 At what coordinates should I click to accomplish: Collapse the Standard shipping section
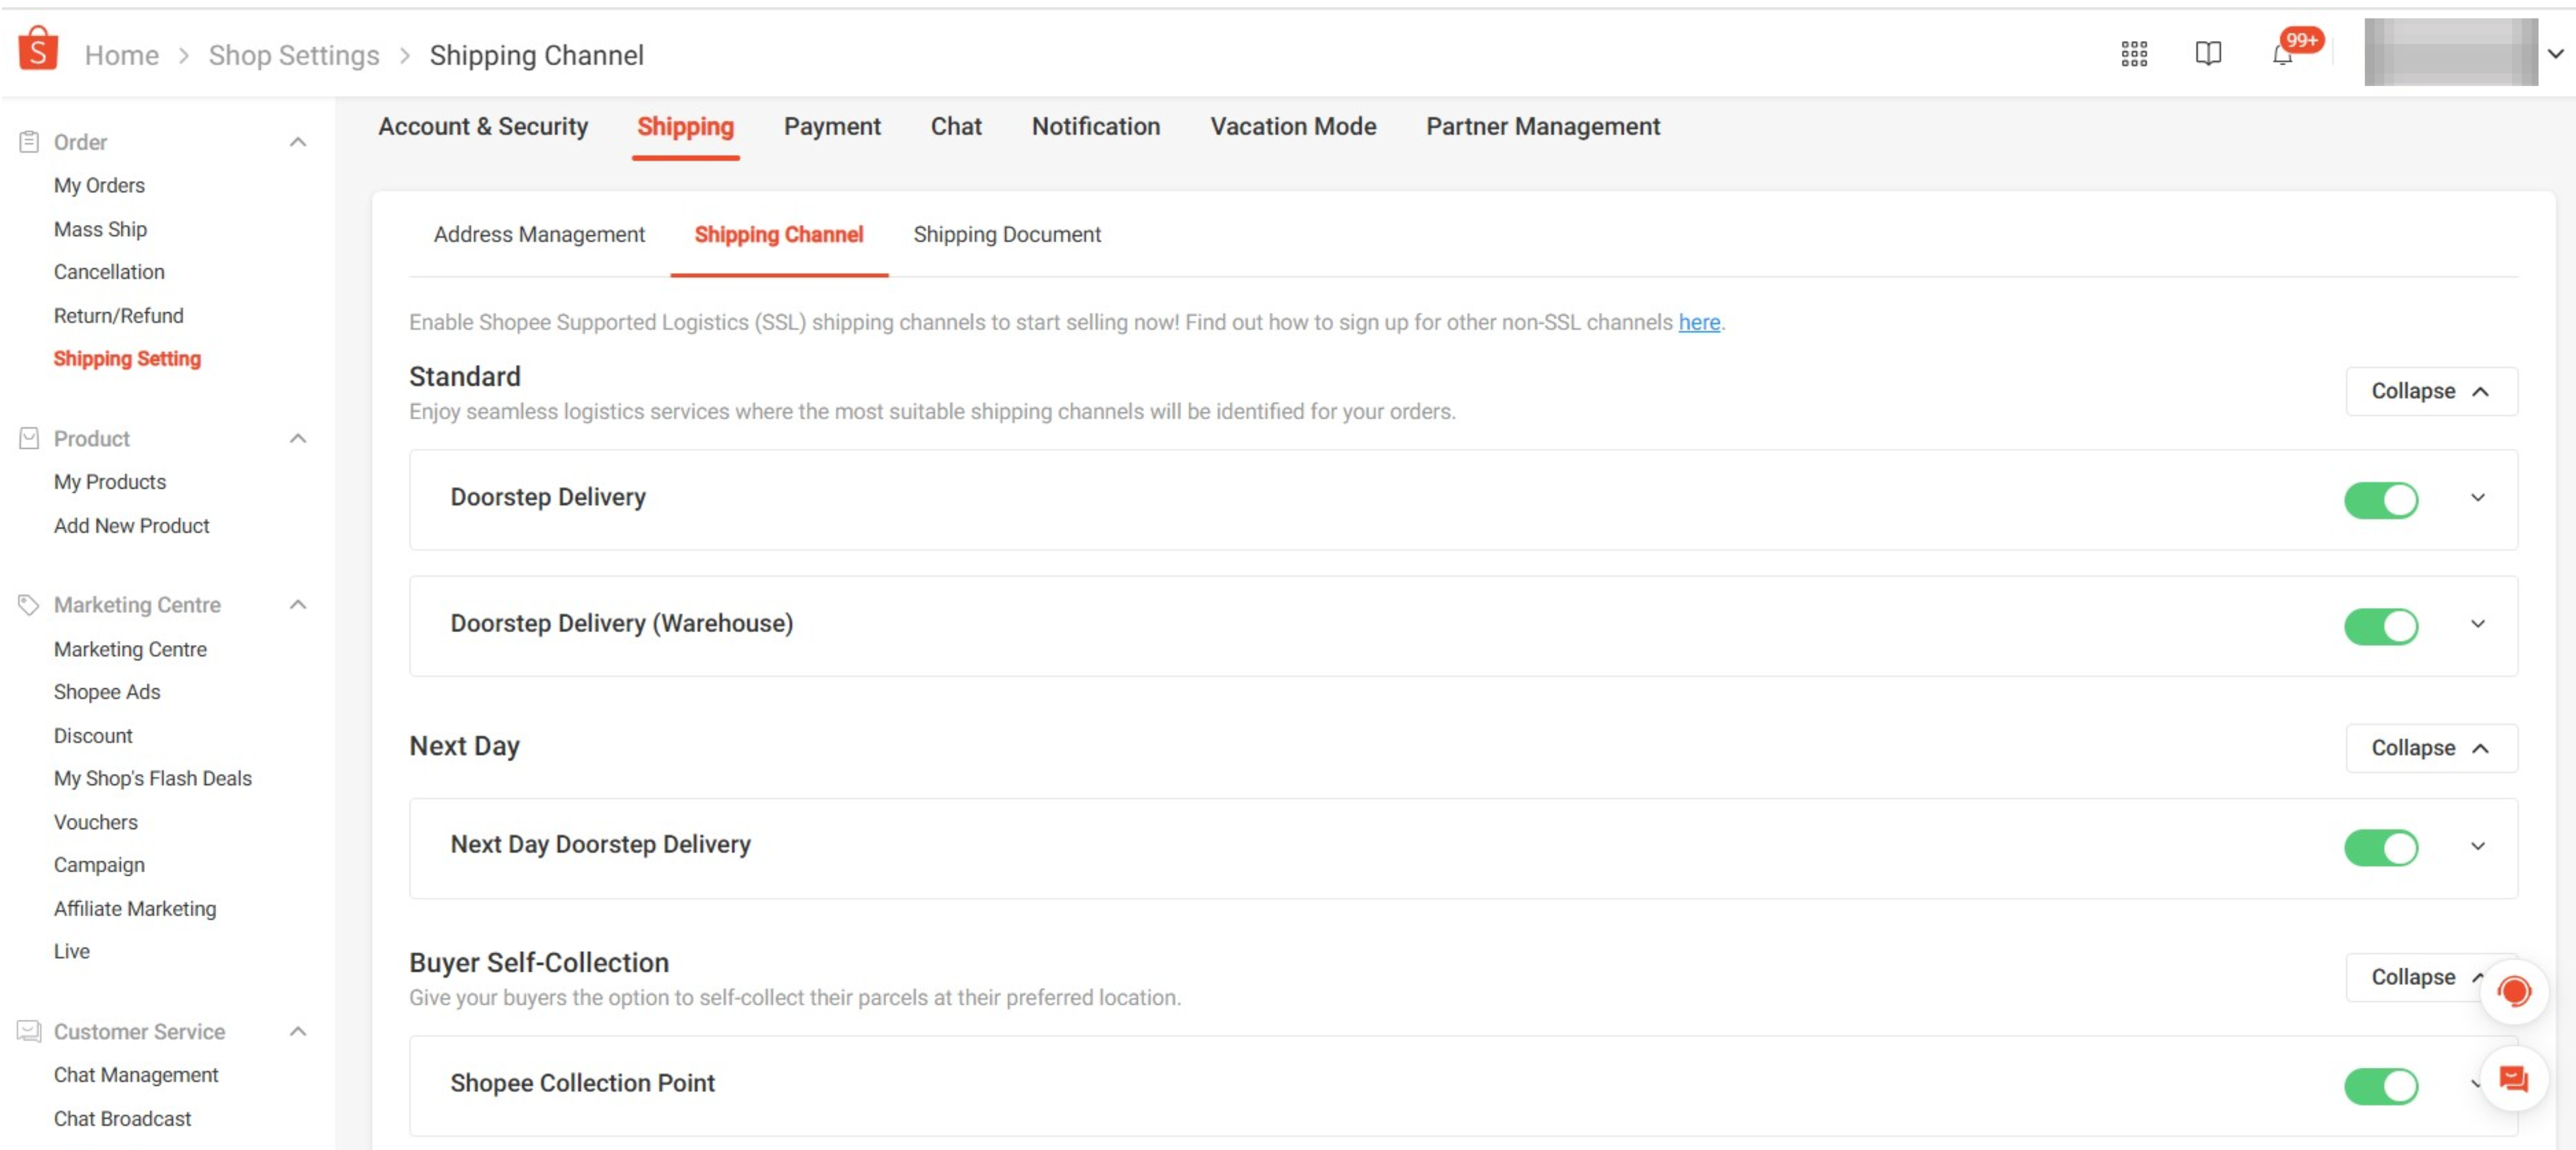[x=2430, y=391]
